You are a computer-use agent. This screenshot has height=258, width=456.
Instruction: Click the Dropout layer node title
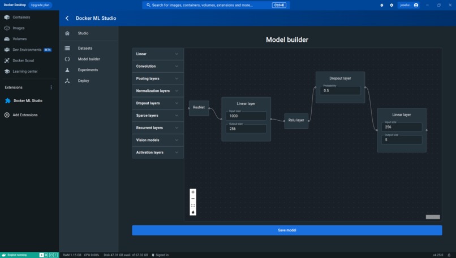pos(340,78)
